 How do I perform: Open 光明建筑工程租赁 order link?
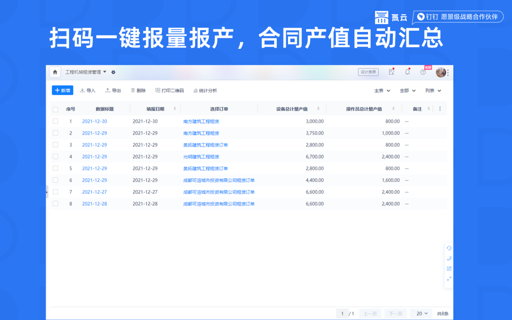click(201, 156)
